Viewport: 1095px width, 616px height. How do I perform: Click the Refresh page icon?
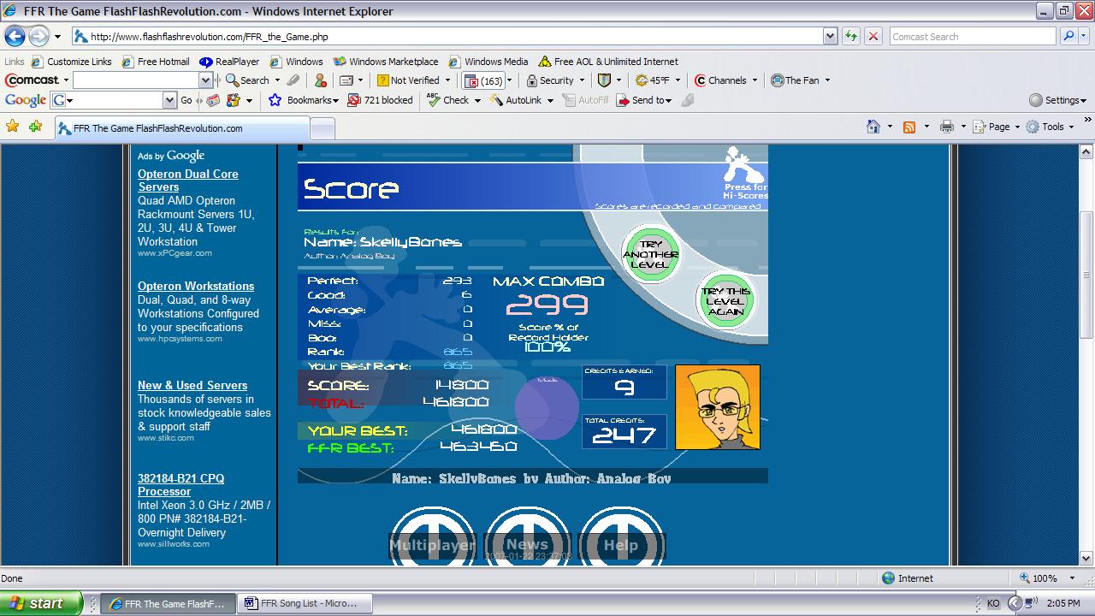(x=851, y=36)
